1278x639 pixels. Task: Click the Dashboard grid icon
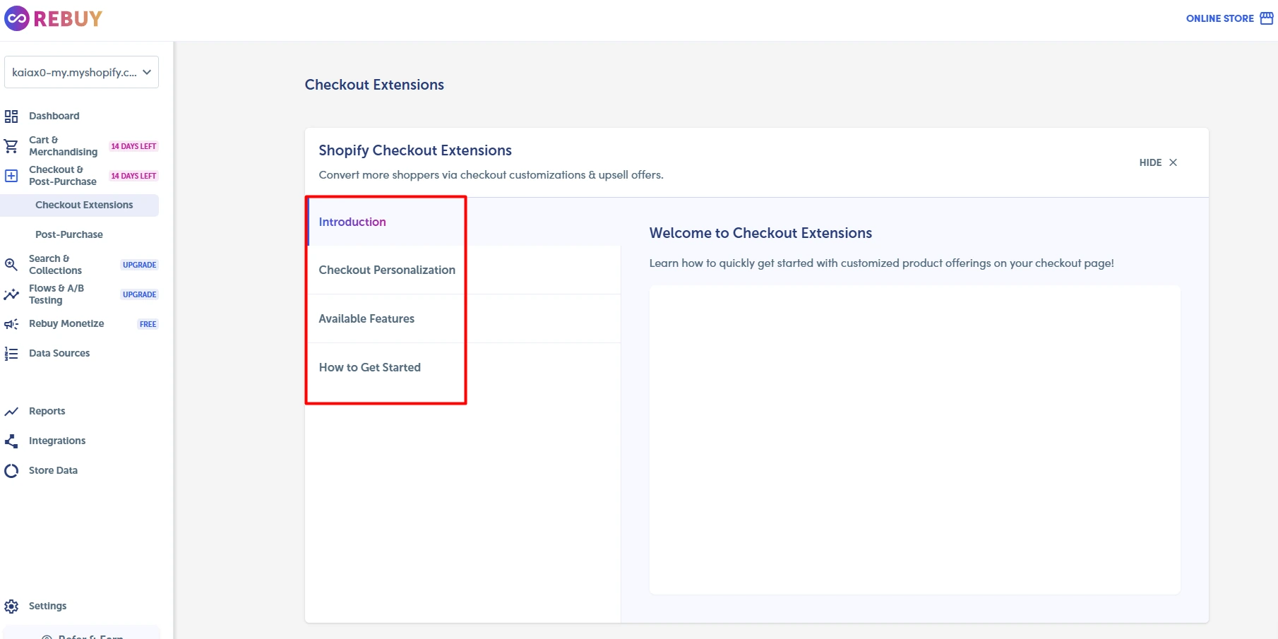[x=11, y=116]
